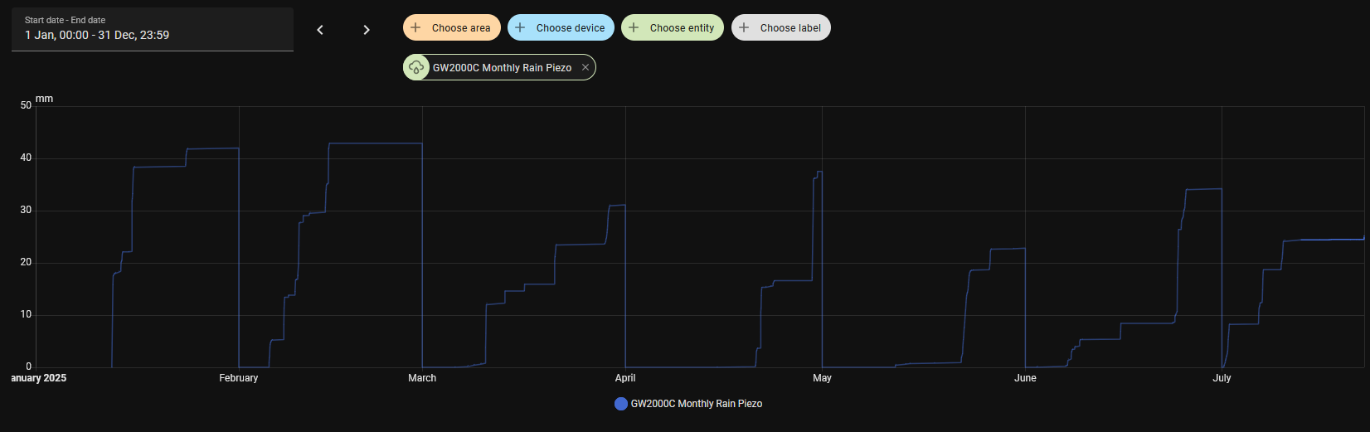Click the mm unit label
This screenshot has width=1370, height=432.
pyautogui.click(x=44, y=99)
